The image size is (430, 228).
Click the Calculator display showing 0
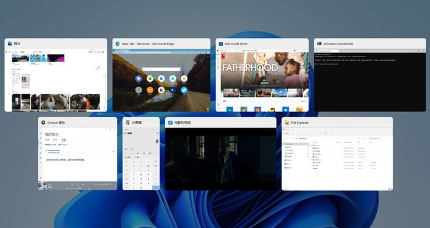click(x=141, y=141)
